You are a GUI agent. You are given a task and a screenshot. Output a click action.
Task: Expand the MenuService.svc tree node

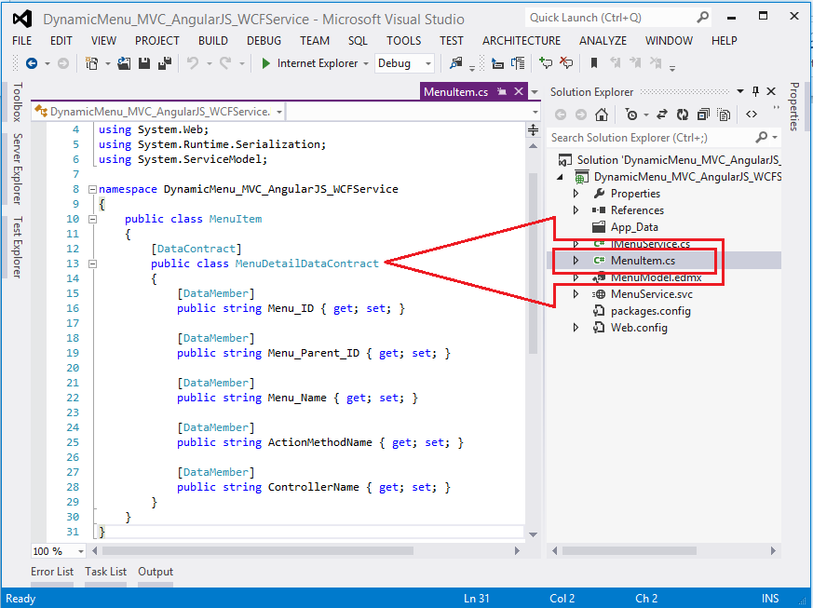pos(576,294)
